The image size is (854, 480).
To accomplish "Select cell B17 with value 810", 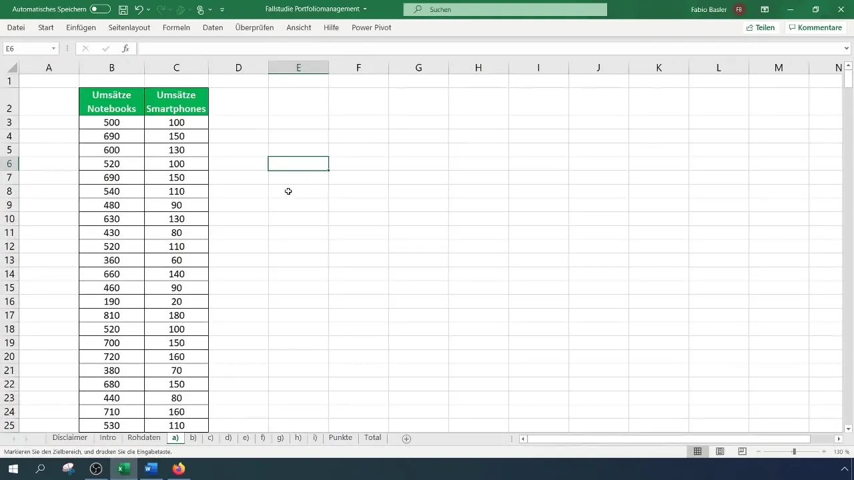I will pyautogui.click(x=111, y=315).
